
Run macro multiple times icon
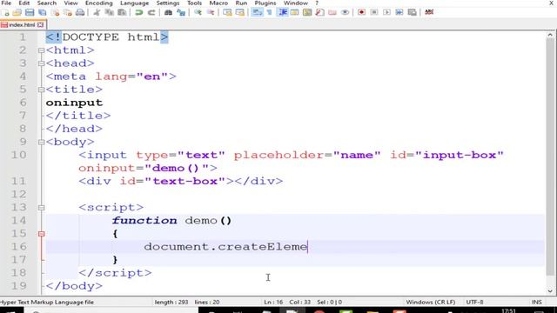pyautogui.click(x=399, y=12)
